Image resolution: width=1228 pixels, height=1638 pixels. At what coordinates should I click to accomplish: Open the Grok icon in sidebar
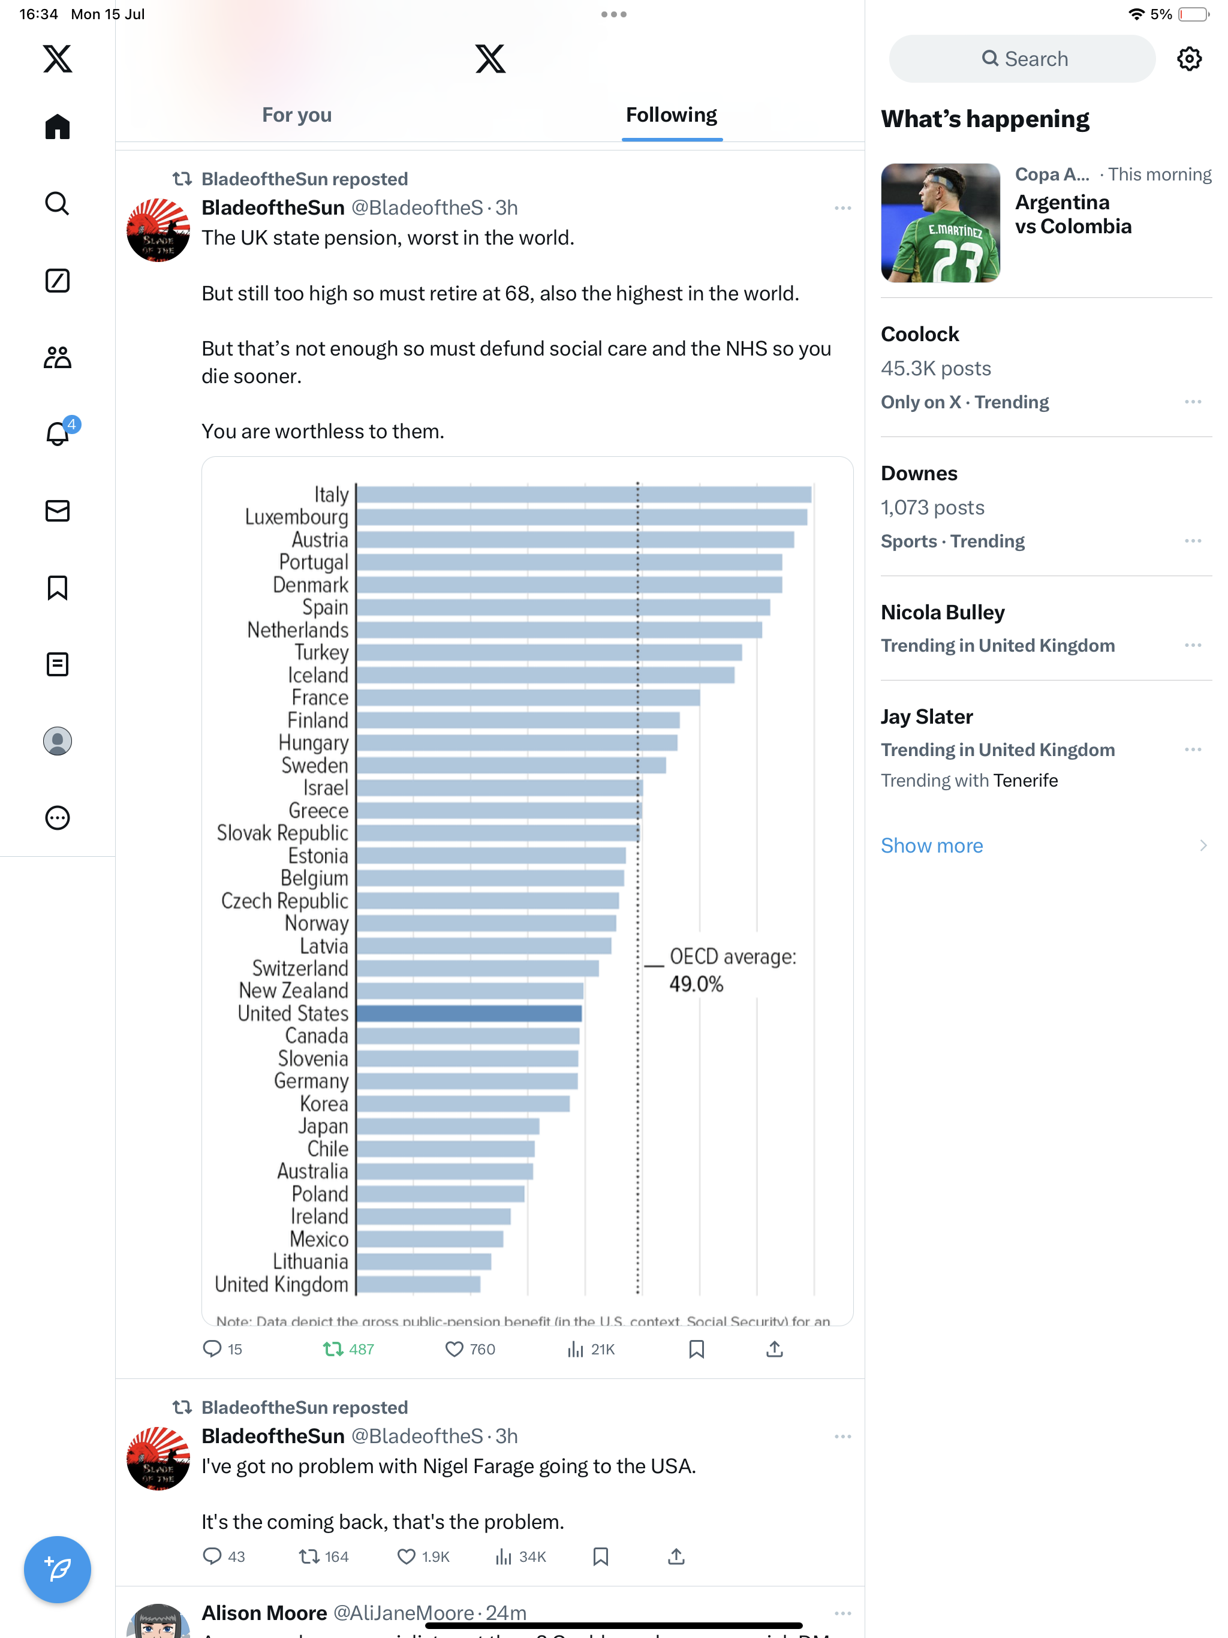[57, 281]
